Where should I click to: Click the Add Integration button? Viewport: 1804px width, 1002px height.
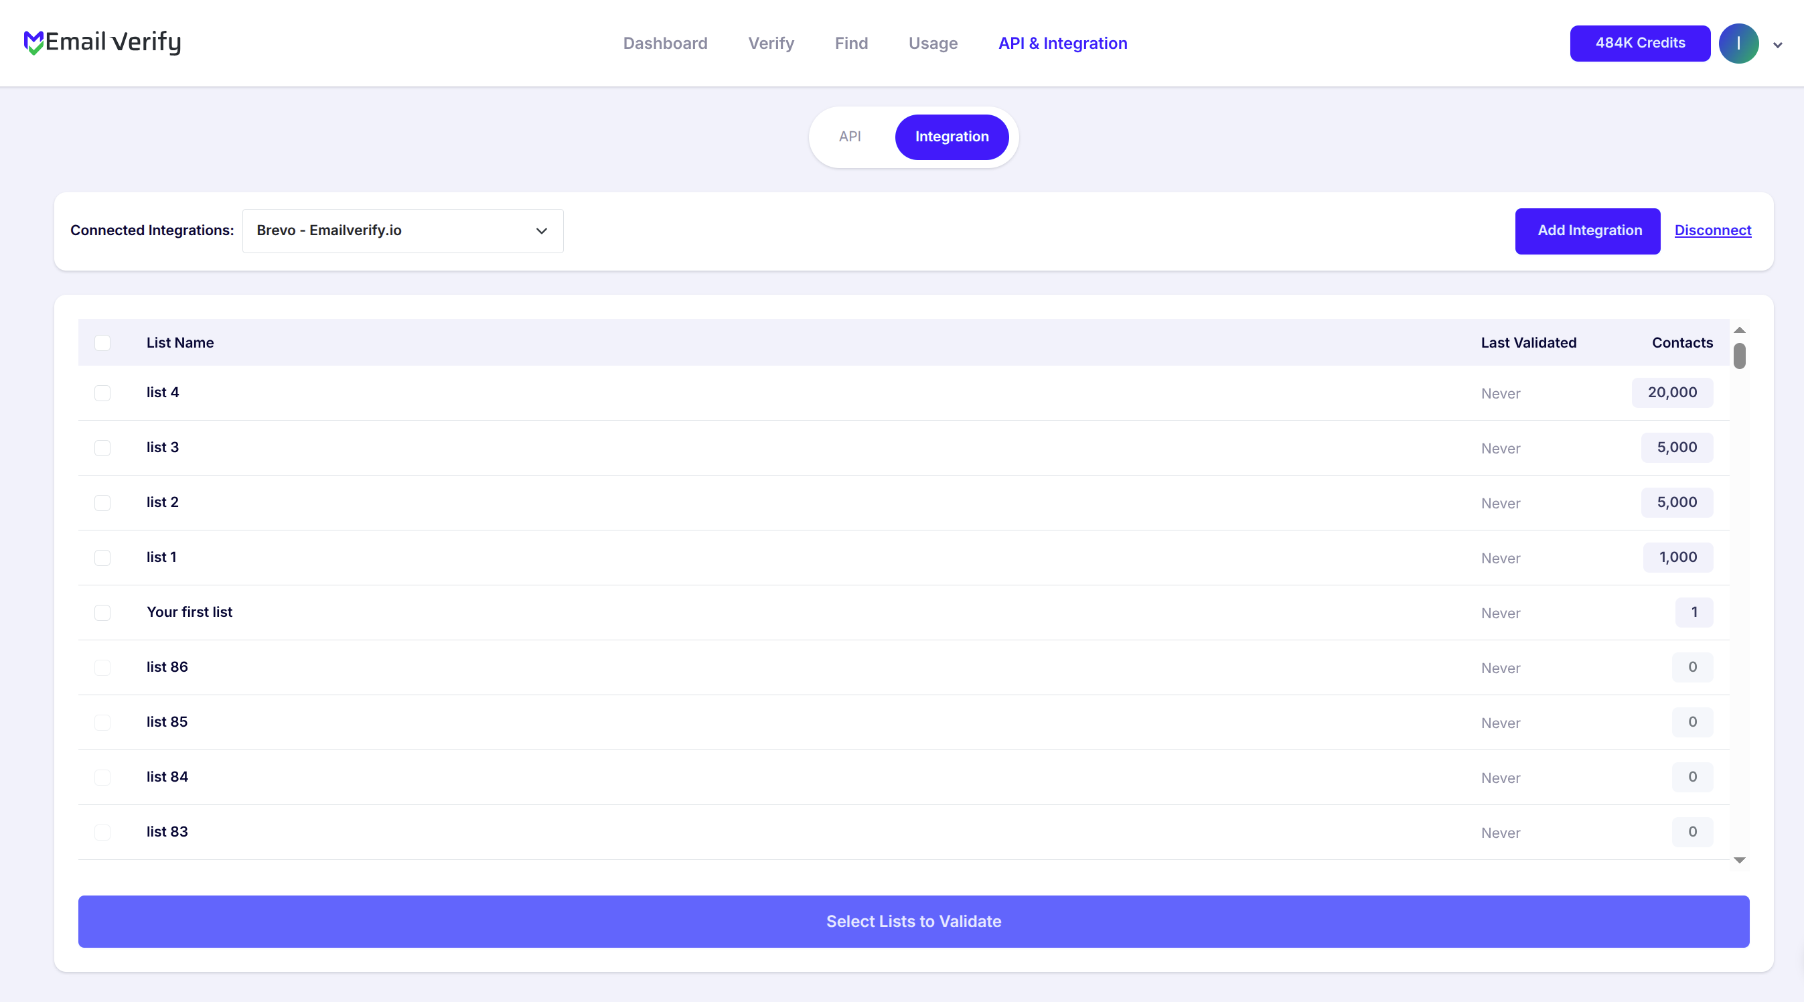pyautogui.click(x=1588, y=230)
